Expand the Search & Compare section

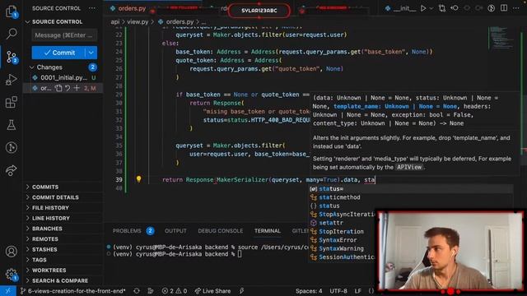[x=60, y=280]
